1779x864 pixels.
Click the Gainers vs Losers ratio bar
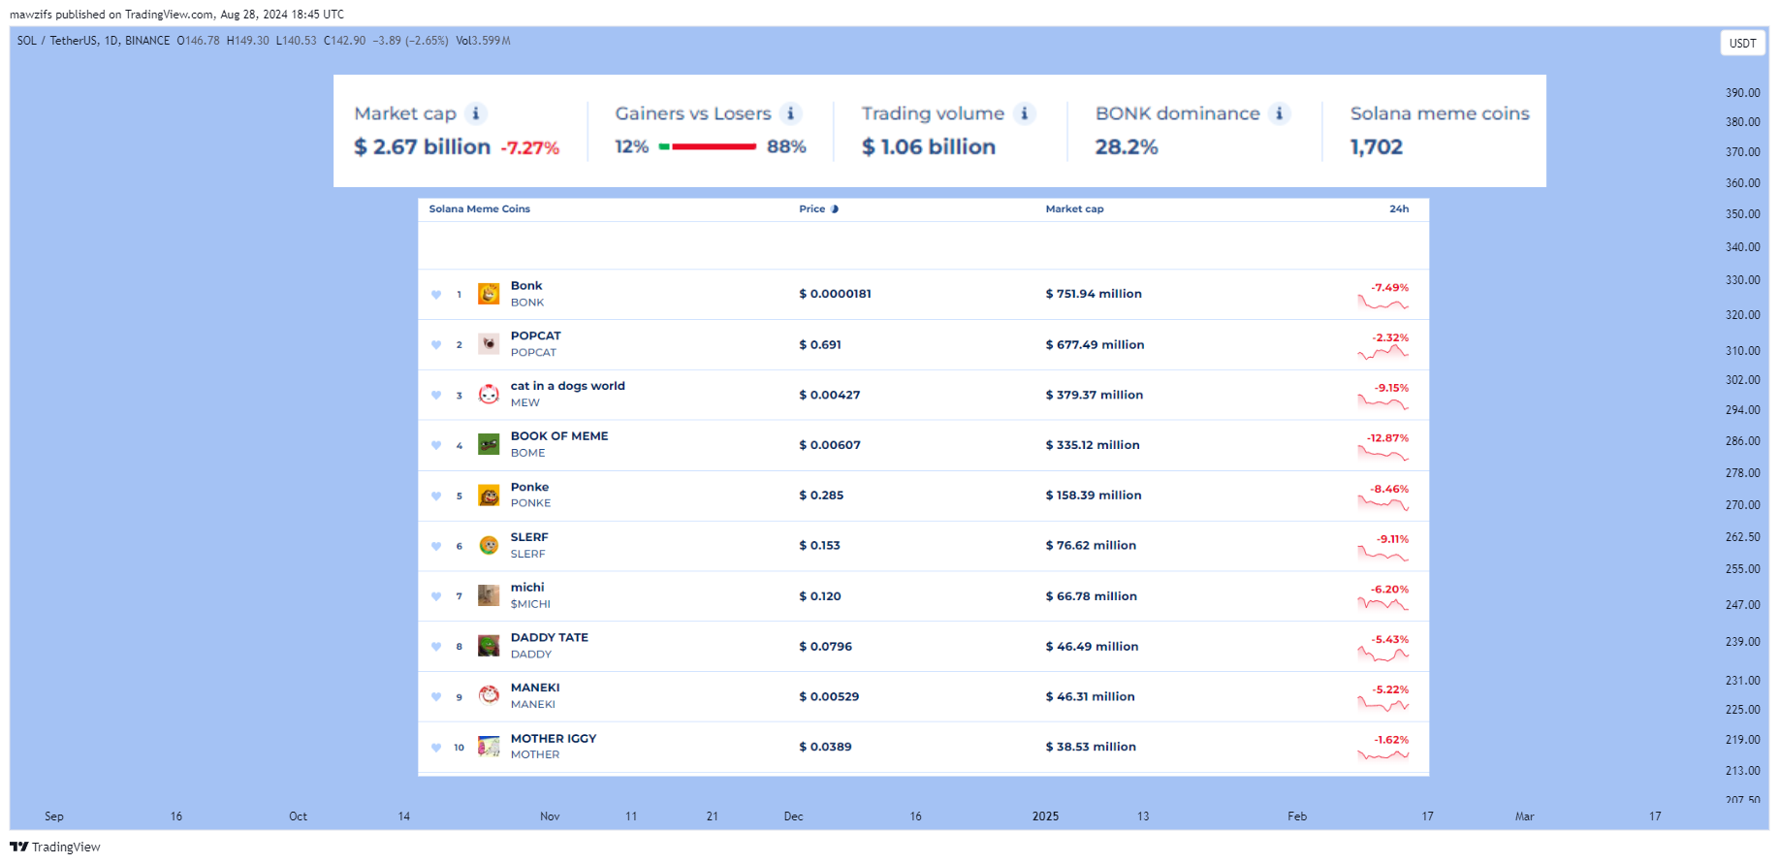click(708, 146)
